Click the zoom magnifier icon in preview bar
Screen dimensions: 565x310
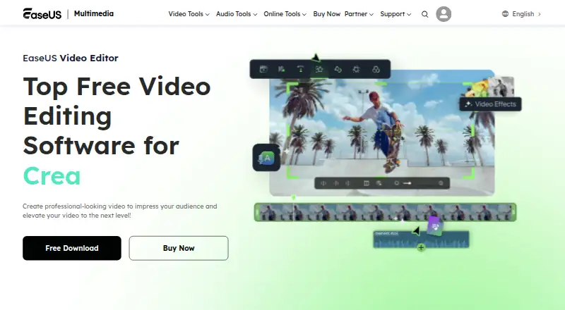coord(379,183)
